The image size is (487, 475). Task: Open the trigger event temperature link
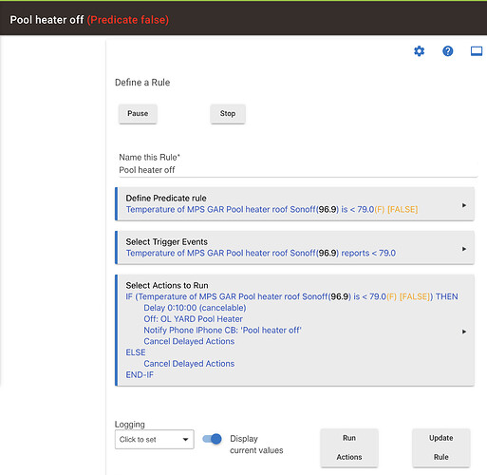(x=261, y=253)
